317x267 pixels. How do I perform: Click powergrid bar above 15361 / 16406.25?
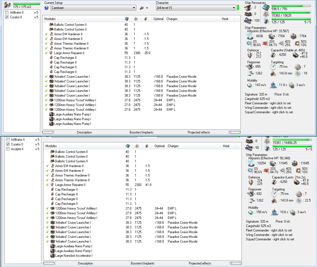[292, 139]
